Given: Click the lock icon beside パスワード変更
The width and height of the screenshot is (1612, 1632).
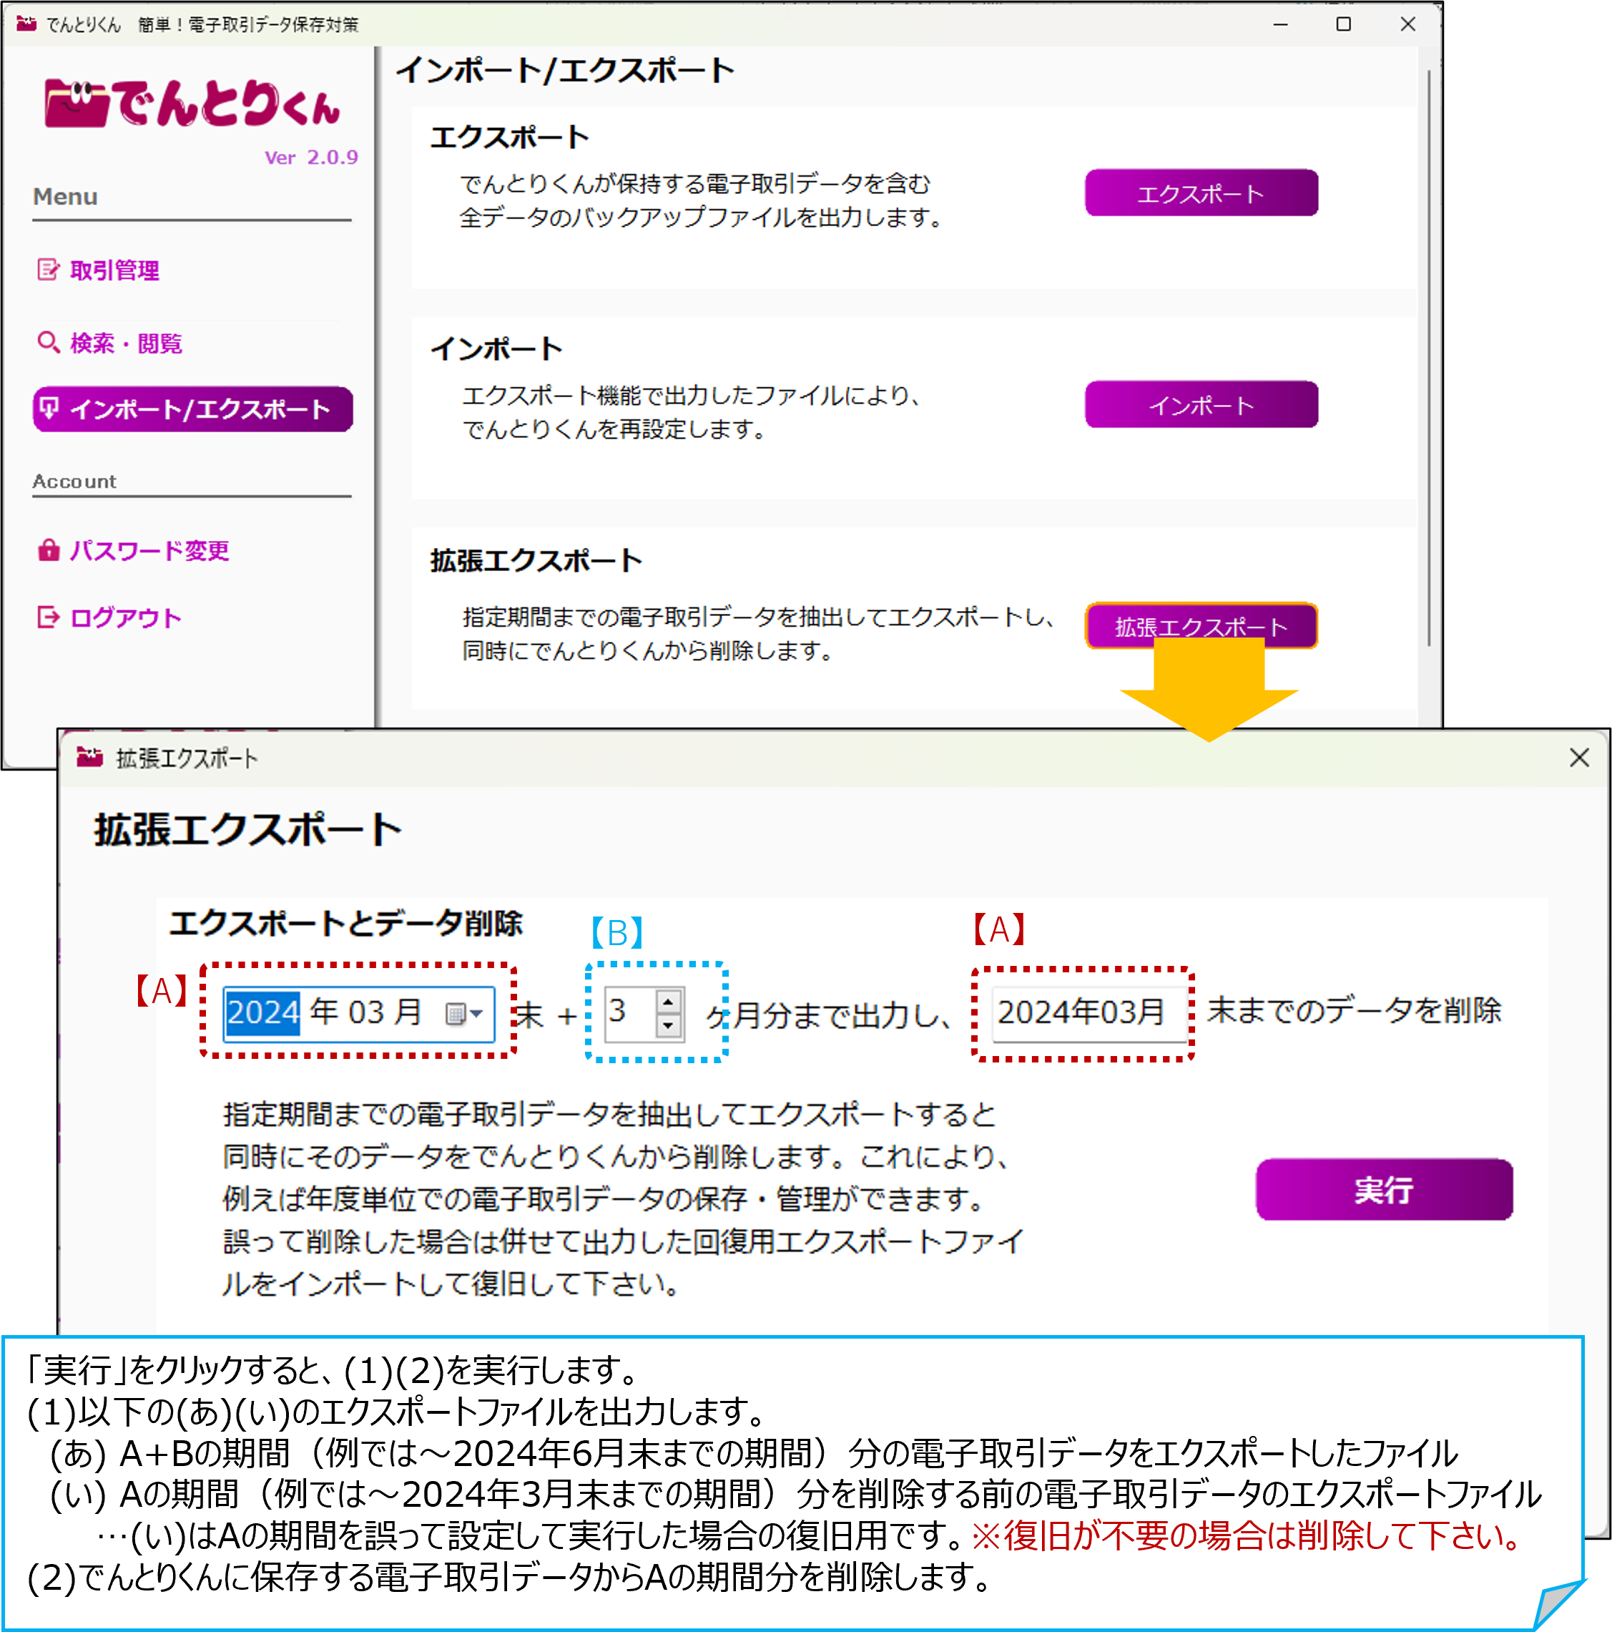Looking at the screenshot, I should [x=48, y=550].
